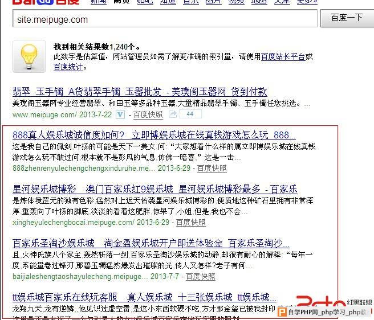Open 百度快照 for the baijialeshengtaoshayulecheng result

[x=200, y=276]
